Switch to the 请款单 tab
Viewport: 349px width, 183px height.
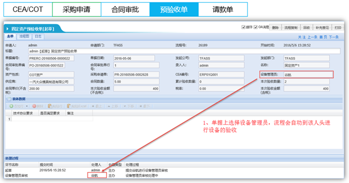(223, 9)
